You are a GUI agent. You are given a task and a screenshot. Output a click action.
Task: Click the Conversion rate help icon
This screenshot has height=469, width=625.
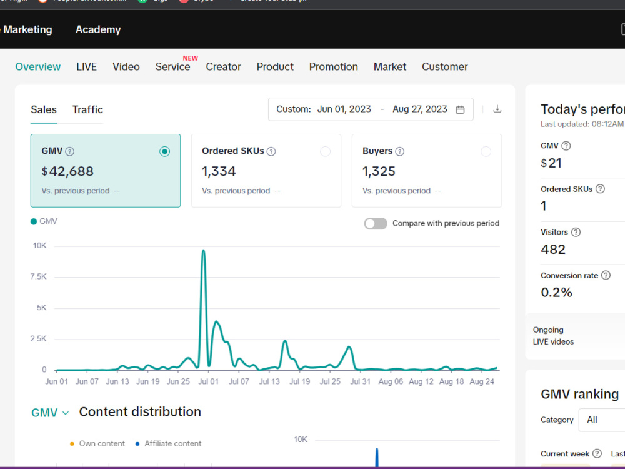tap(606, 275)
